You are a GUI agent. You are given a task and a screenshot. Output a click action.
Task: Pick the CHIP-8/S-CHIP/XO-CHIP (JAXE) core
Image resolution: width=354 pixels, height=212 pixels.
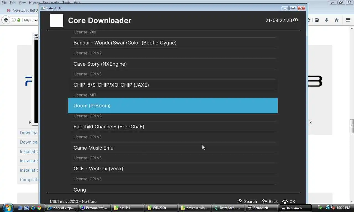coord(173,85)
